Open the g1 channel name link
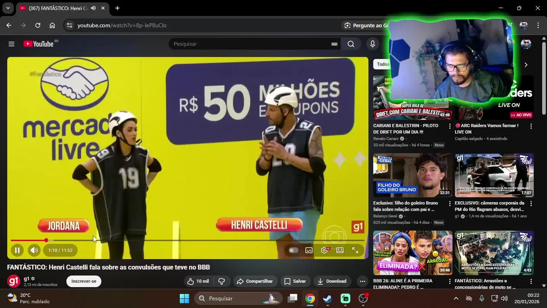 point(27,278)
